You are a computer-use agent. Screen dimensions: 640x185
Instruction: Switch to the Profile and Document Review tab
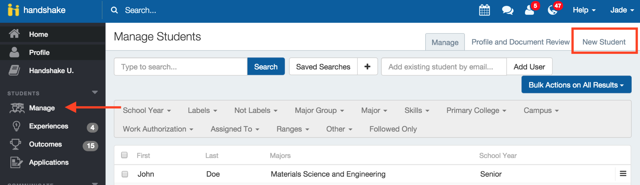(520, 42)
